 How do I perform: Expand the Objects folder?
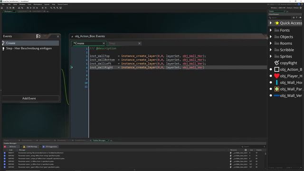[271, 37]
